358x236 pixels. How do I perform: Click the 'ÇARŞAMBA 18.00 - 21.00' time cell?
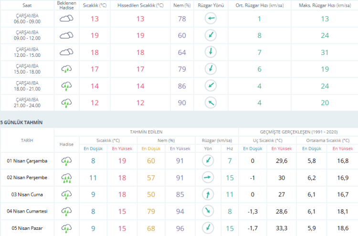point(27,86)
